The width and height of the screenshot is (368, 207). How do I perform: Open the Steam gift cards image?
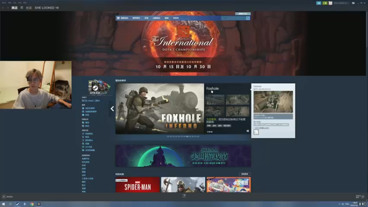(x=99, y=87)
